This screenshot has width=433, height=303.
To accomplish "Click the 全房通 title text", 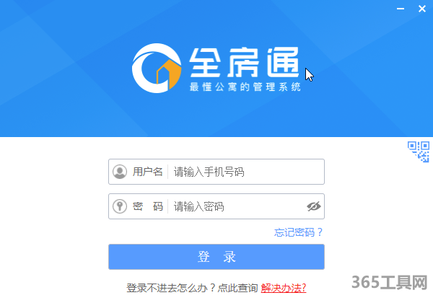I will (245, 62).
